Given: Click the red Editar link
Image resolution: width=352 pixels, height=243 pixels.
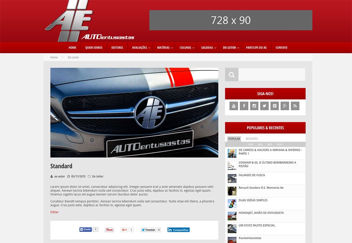Looking at the screenshot, I should (x=54, y=212).
